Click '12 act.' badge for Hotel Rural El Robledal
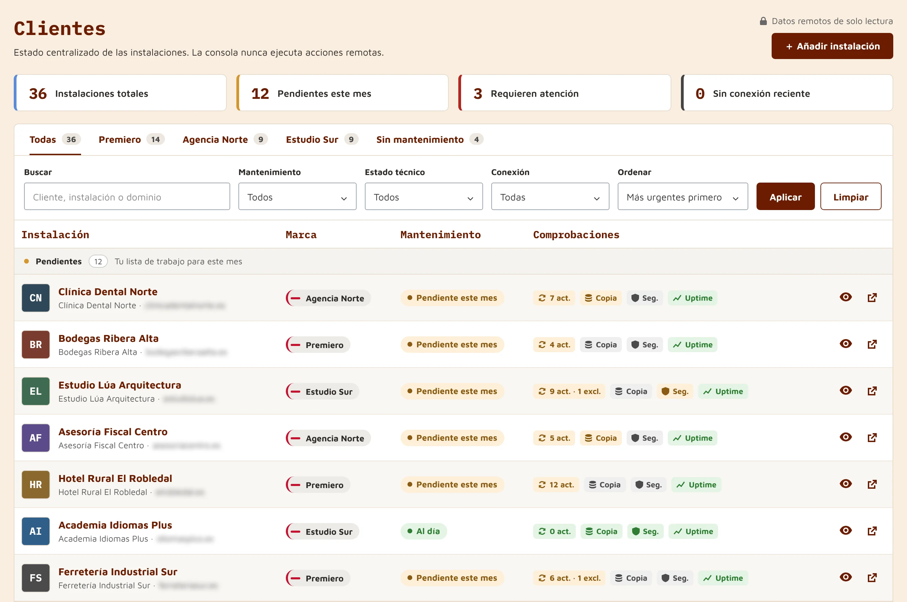Screen dimensions: 907x602 [556, 485]
